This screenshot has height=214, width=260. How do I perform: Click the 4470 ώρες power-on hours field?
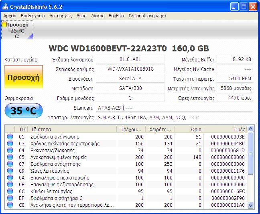tap(235, 98)
